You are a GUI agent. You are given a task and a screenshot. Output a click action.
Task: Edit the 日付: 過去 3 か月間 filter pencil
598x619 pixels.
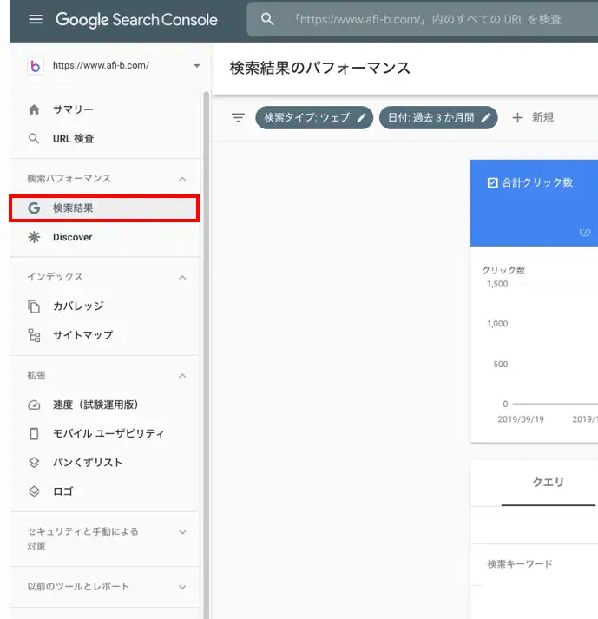click(x=486, y=118)
